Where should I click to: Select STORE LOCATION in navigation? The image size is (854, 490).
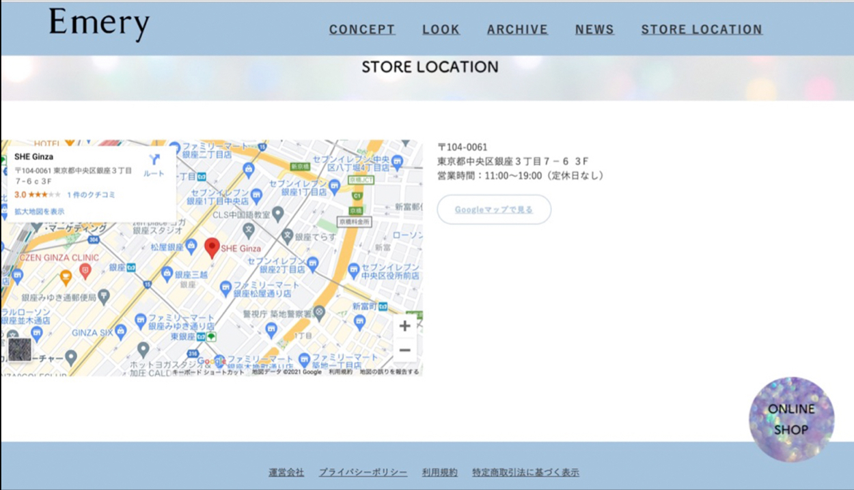tap(702, 29)
